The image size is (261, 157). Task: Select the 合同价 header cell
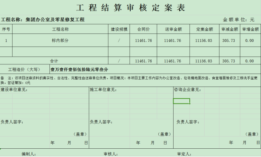click(x=143, y=29)
